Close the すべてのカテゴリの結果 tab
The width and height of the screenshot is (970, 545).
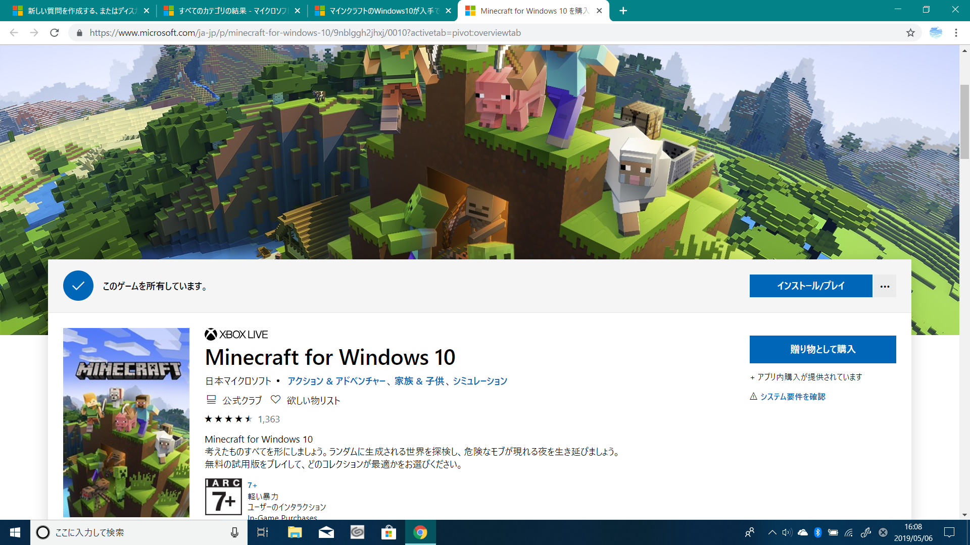pos(298,11)
